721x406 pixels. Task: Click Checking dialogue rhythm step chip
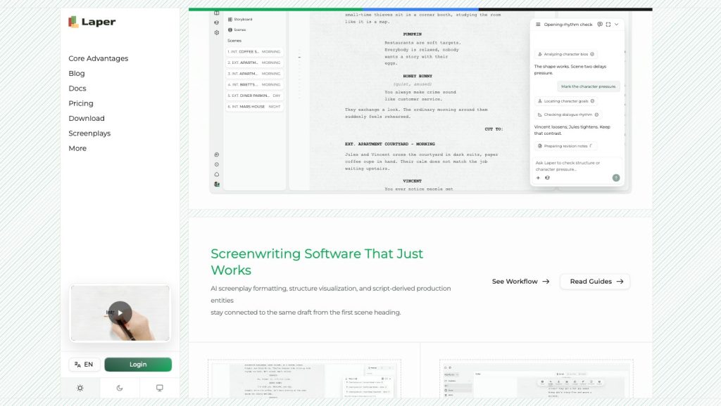coord(568,114)
